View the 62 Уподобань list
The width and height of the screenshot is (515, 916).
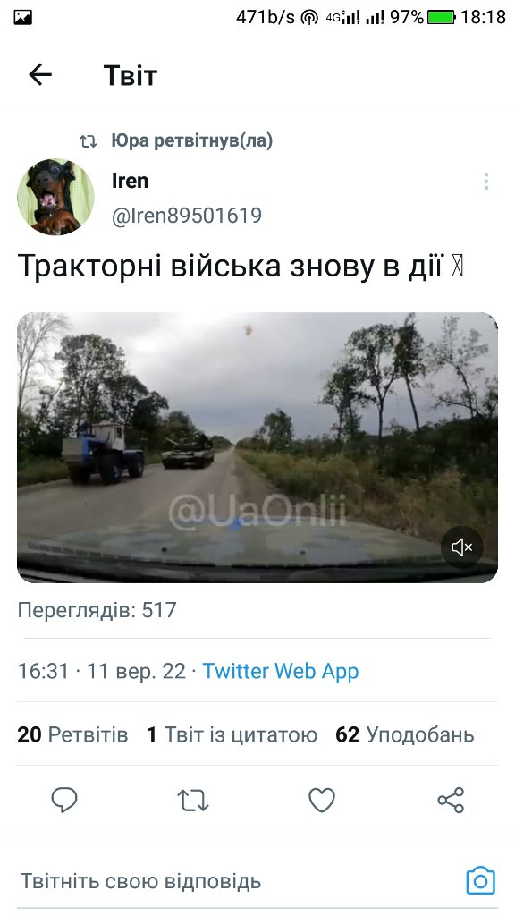point(405,734)
